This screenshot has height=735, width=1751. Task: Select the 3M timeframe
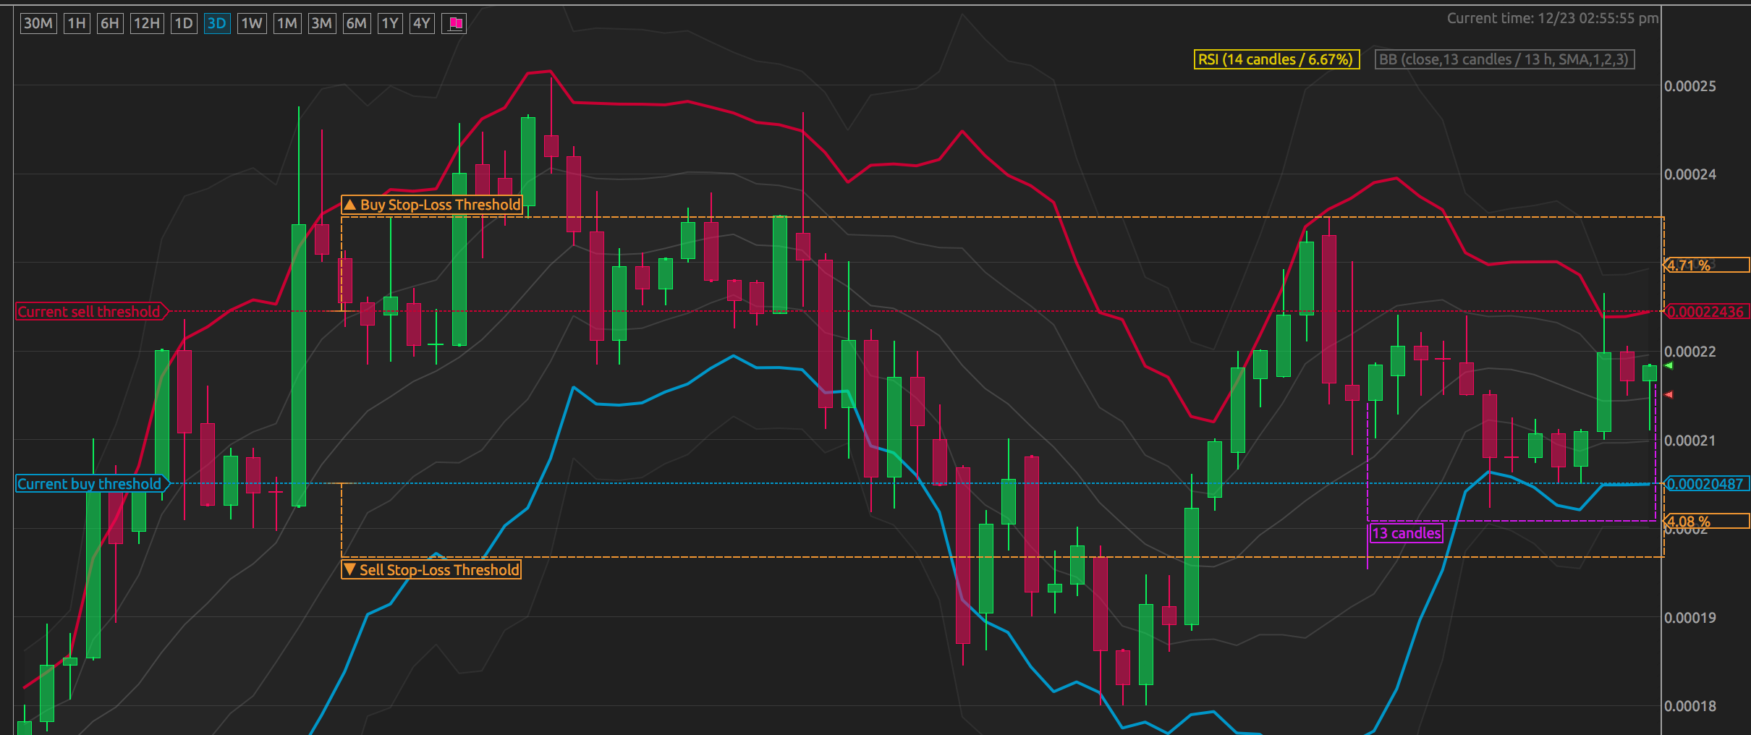tap(321, 23)
